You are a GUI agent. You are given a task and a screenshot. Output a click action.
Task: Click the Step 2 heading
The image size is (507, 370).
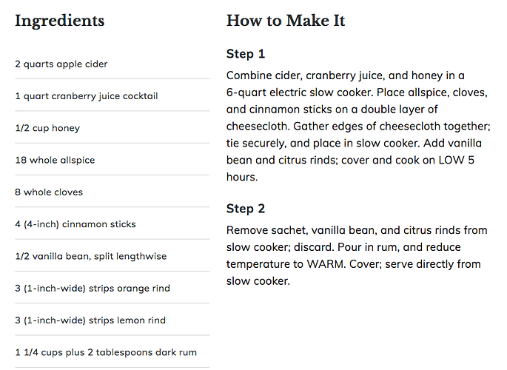(x=246, y=209)
